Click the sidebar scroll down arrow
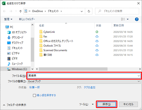The height and width of the screenshot is (110, 142). (32, 69)
